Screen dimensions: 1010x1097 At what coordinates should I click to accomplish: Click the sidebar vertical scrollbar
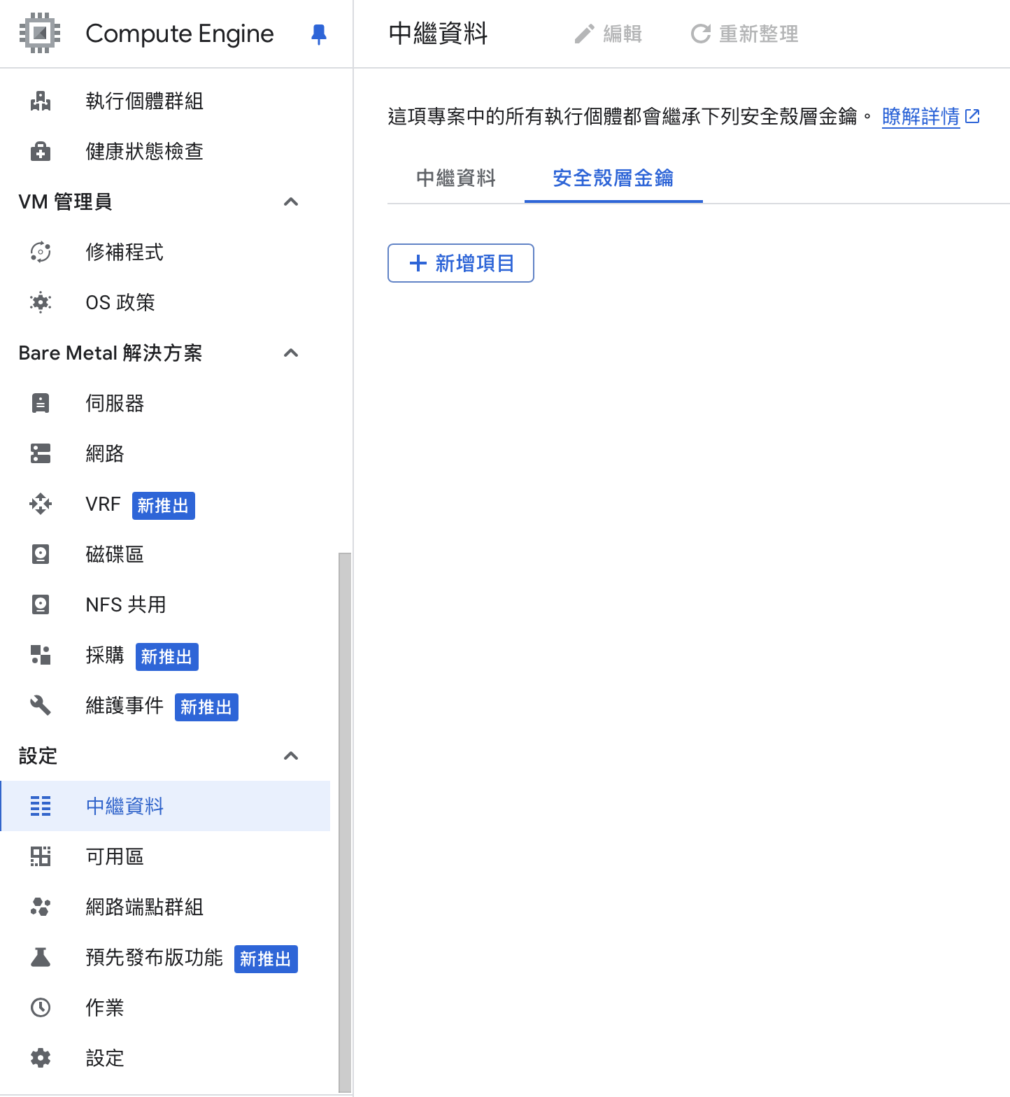point(344,819)
